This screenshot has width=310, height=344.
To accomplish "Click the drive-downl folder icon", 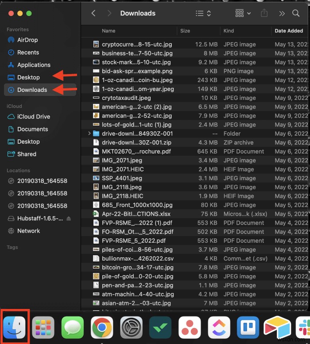I will (x=96, y=134).
